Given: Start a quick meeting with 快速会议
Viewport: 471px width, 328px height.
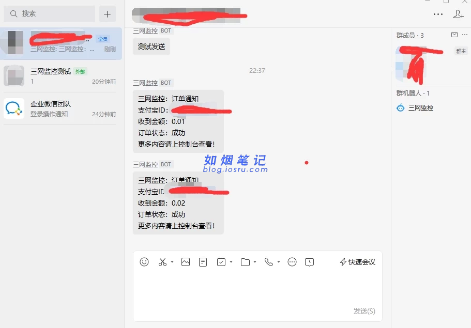Looking at the screenshot, I should [357, 262].
